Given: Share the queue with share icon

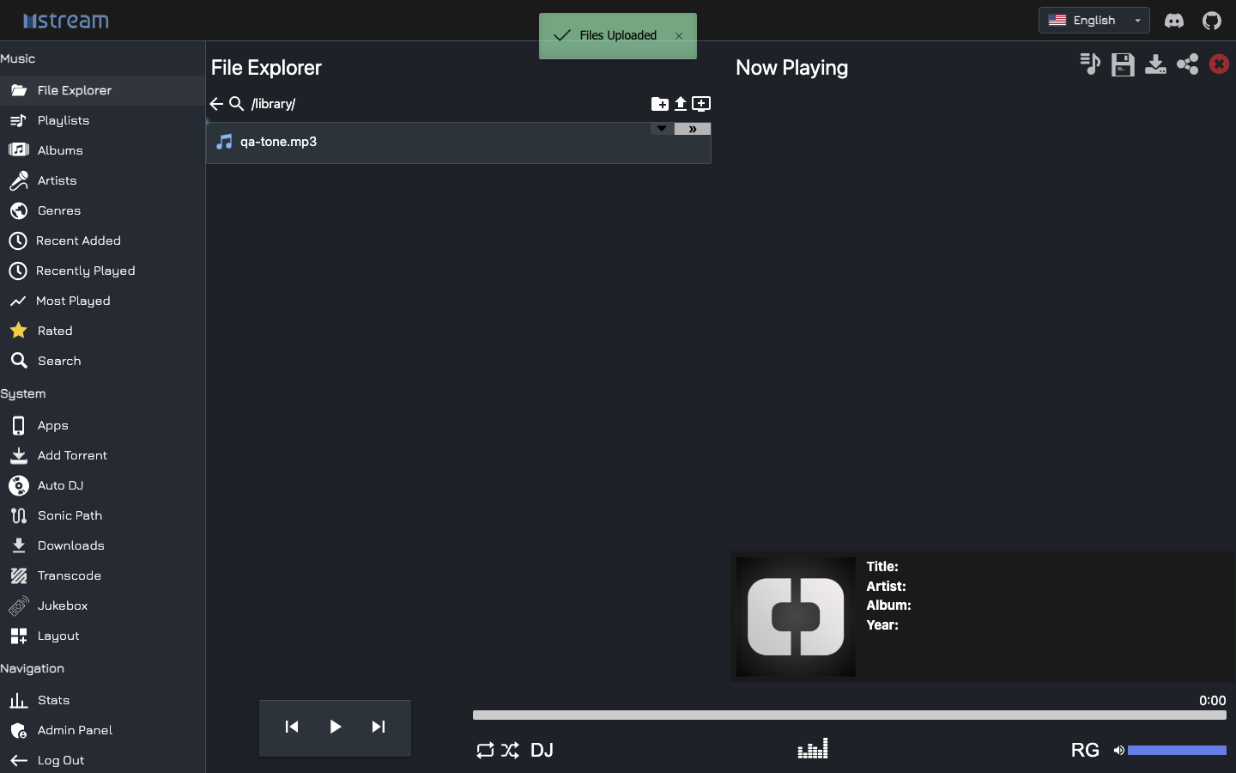Looking at the screenshot, I should [1188, 64].
